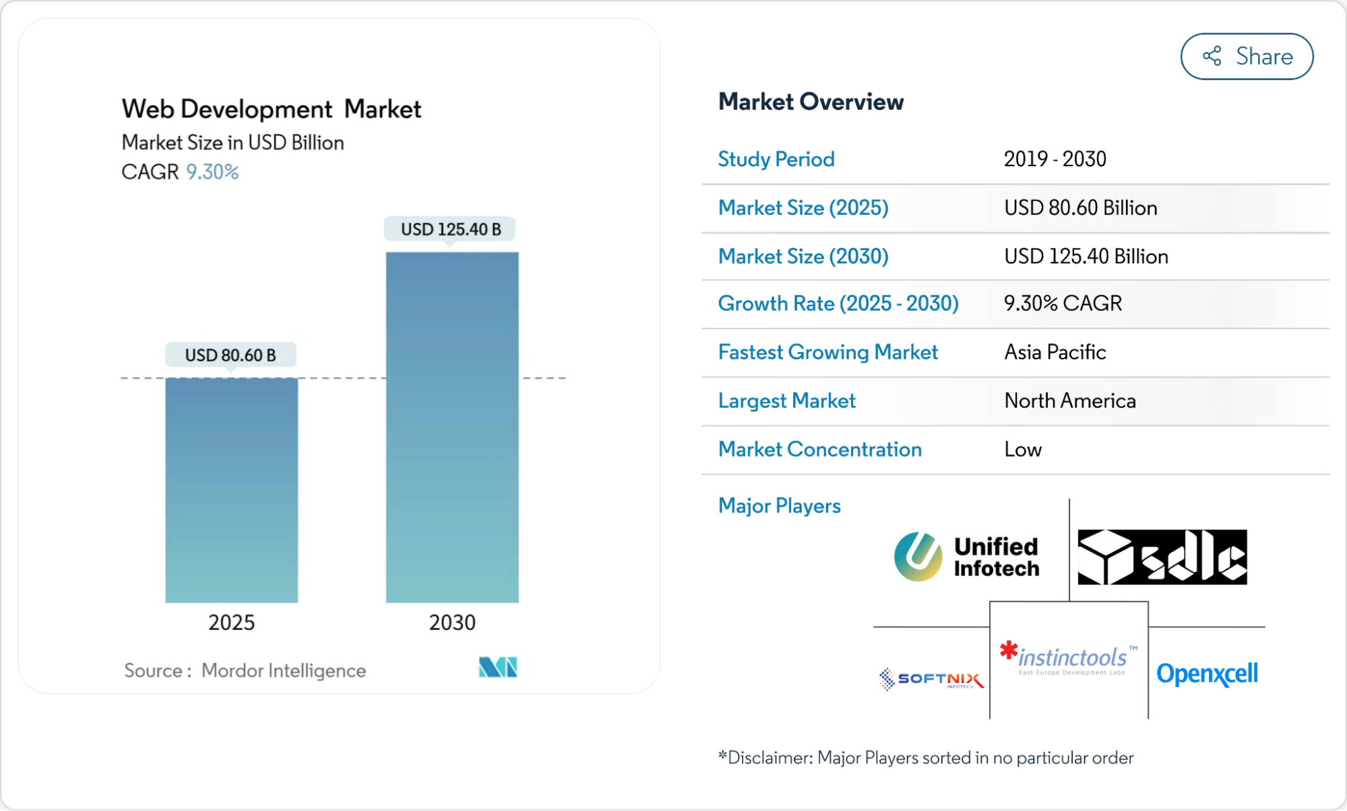Click the share network icon inside the Share button
1347x811 pixels.
[1213, 57]
